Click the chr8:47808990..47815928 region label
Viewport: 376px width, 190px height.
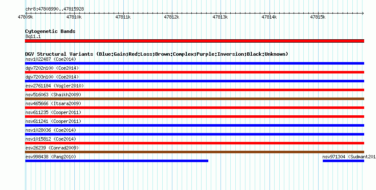[x=54, y=9]
